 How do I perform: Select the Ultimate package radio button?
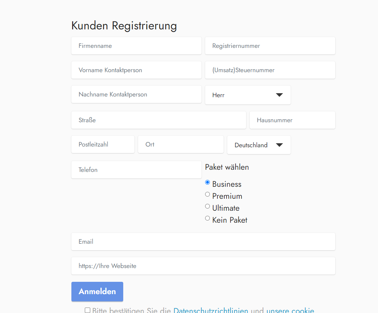pos(208,206)
